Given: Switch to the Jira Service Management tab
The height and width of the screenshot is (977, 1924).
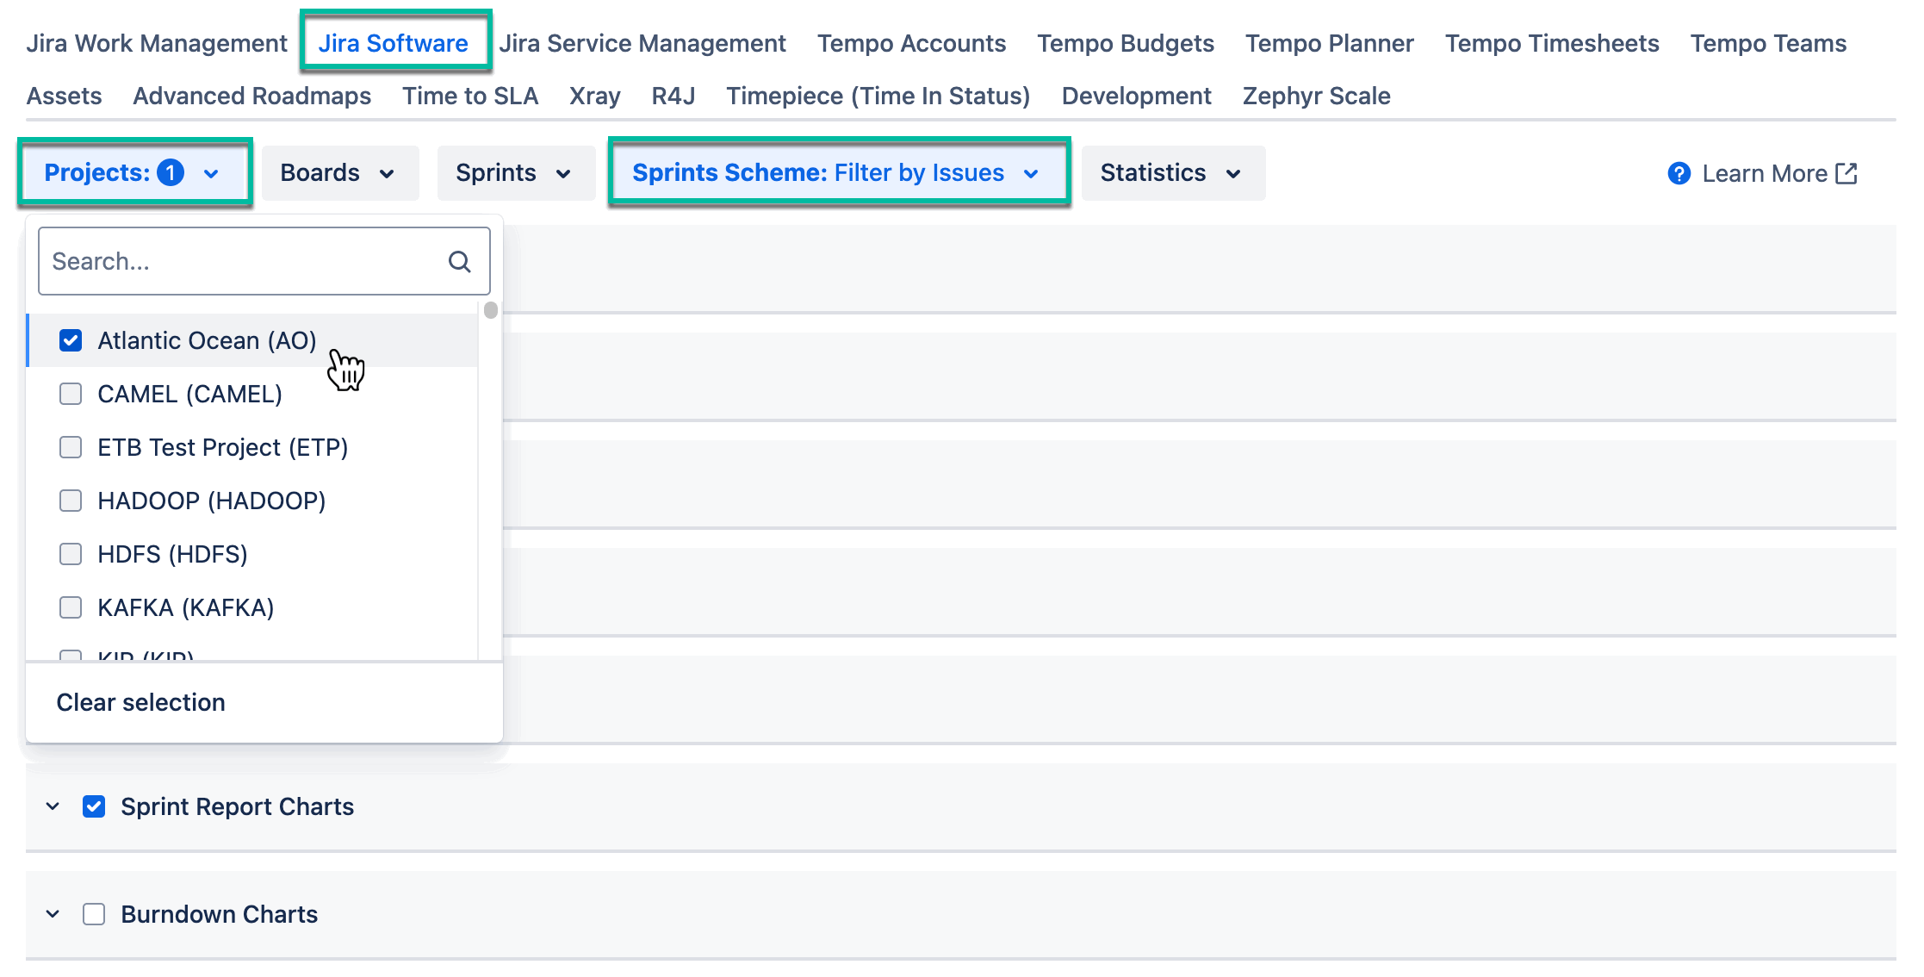Looking at the screenshot, I should 642,42.
